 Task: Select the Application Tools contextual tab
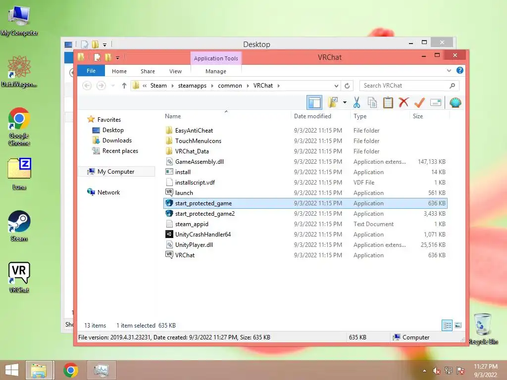[216, 58]
